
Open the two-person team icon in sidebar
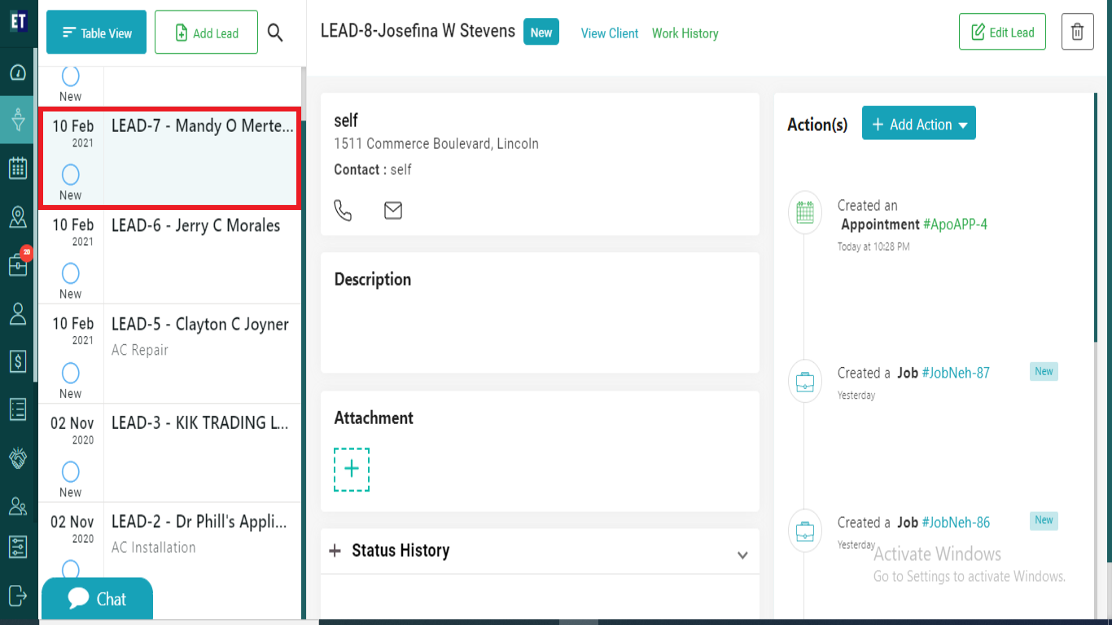click(x=18, y=505)
